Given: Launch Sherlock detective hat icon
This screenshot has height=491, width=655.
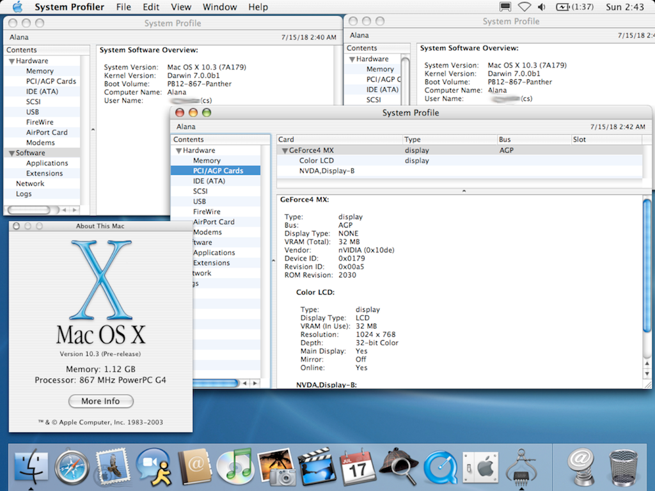Looking at the screenshot, I should tap(399, 467).
